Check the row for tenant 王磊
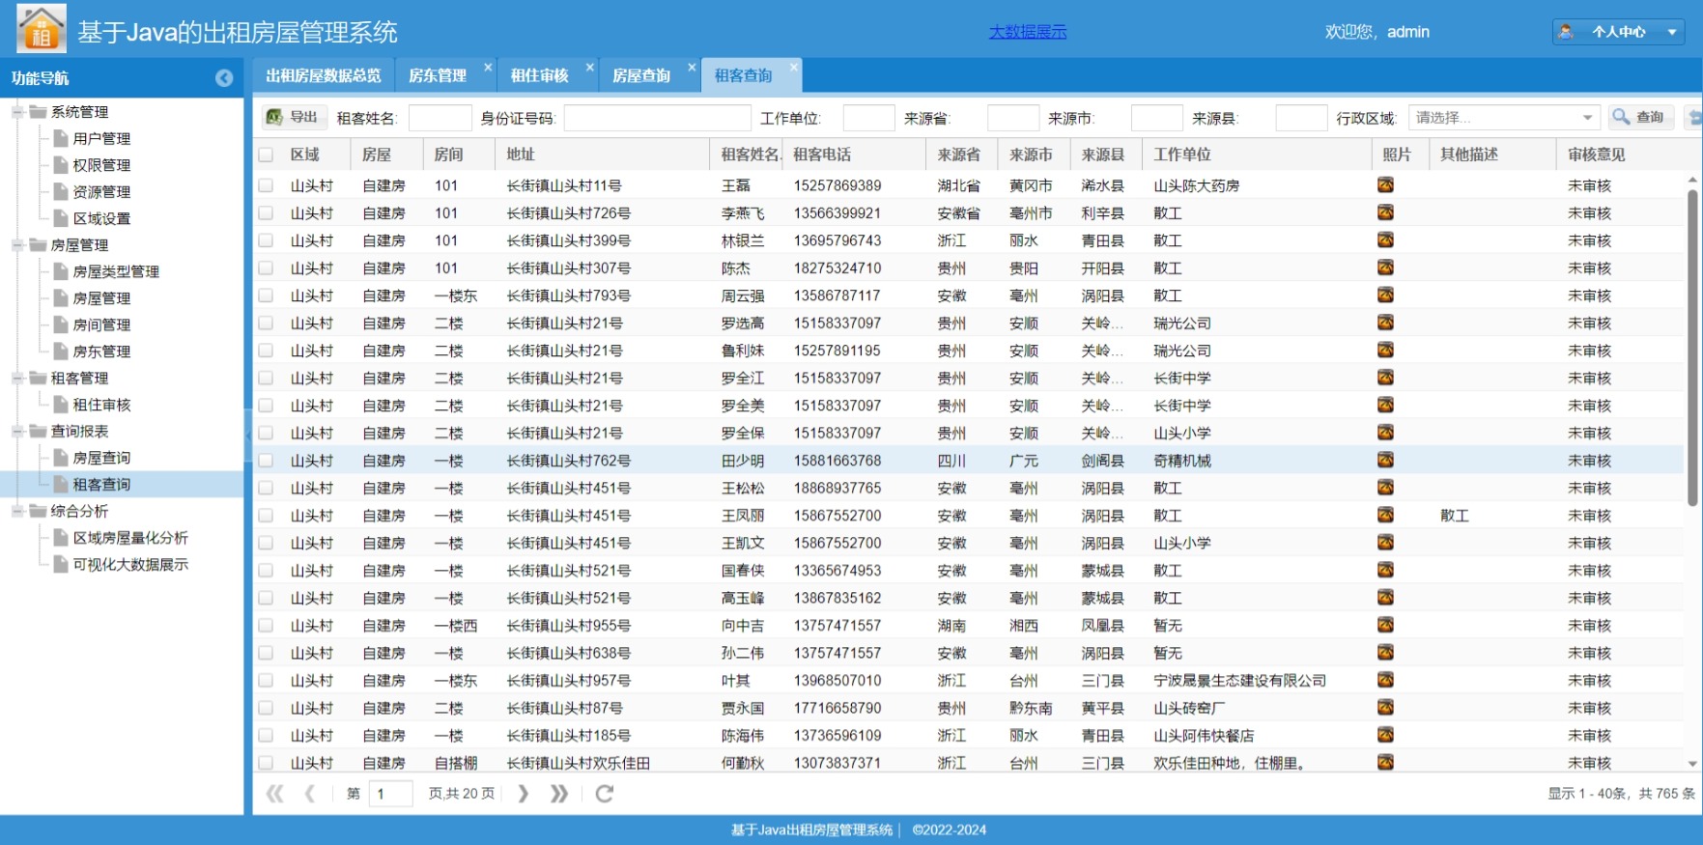The height and width of the screenshot is (845, 1703). click(x=266, y=185)
